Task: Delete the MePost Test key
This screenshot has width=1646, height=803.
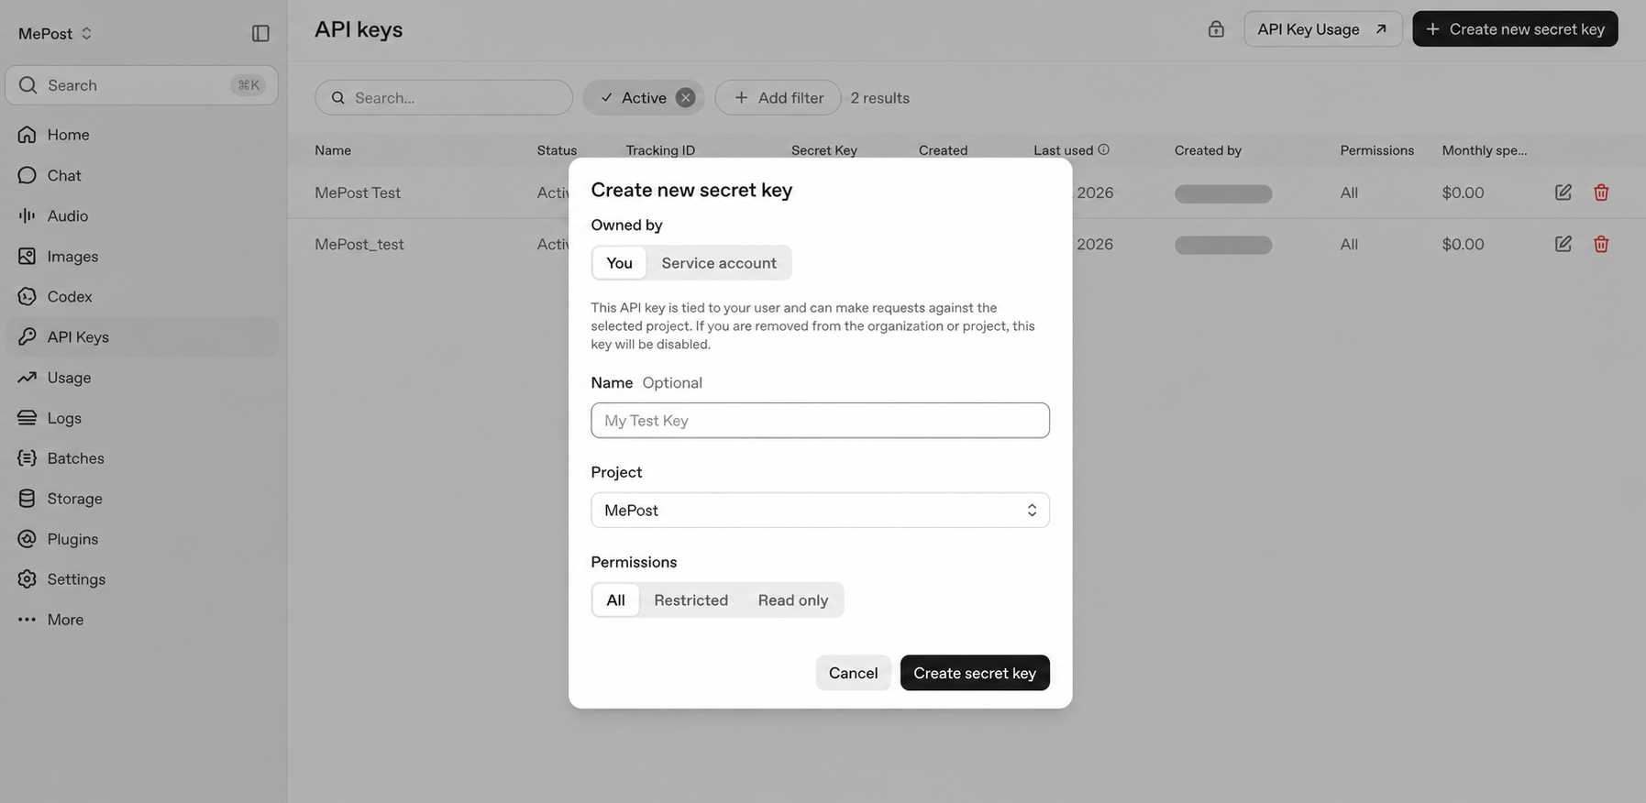Action: pos(1601,192)
